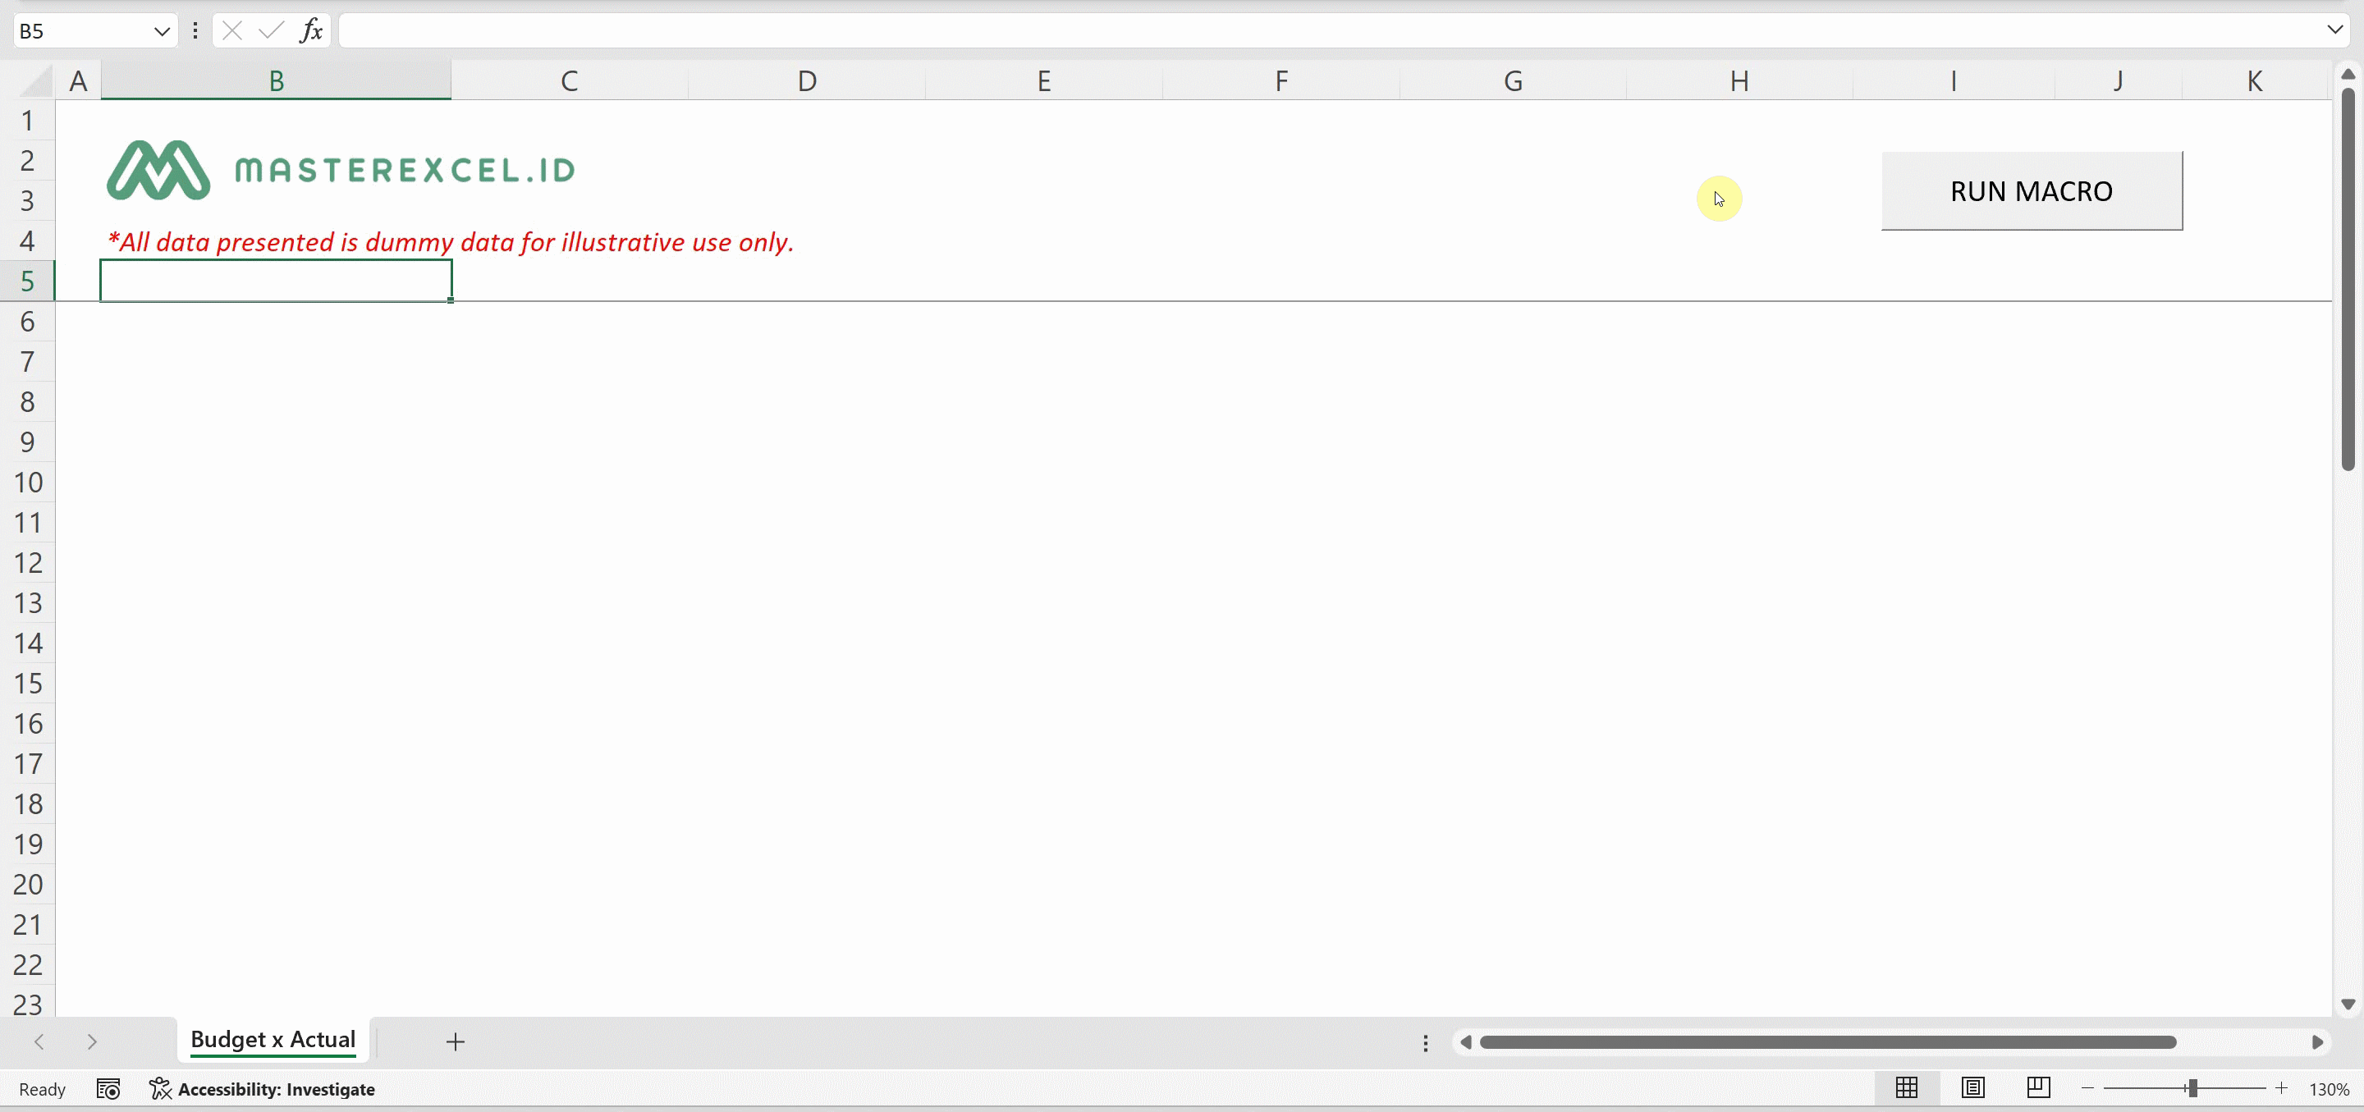Click the Cancel entry X icon
This screenshot has width=2364, height=1112.
point(232,30)
